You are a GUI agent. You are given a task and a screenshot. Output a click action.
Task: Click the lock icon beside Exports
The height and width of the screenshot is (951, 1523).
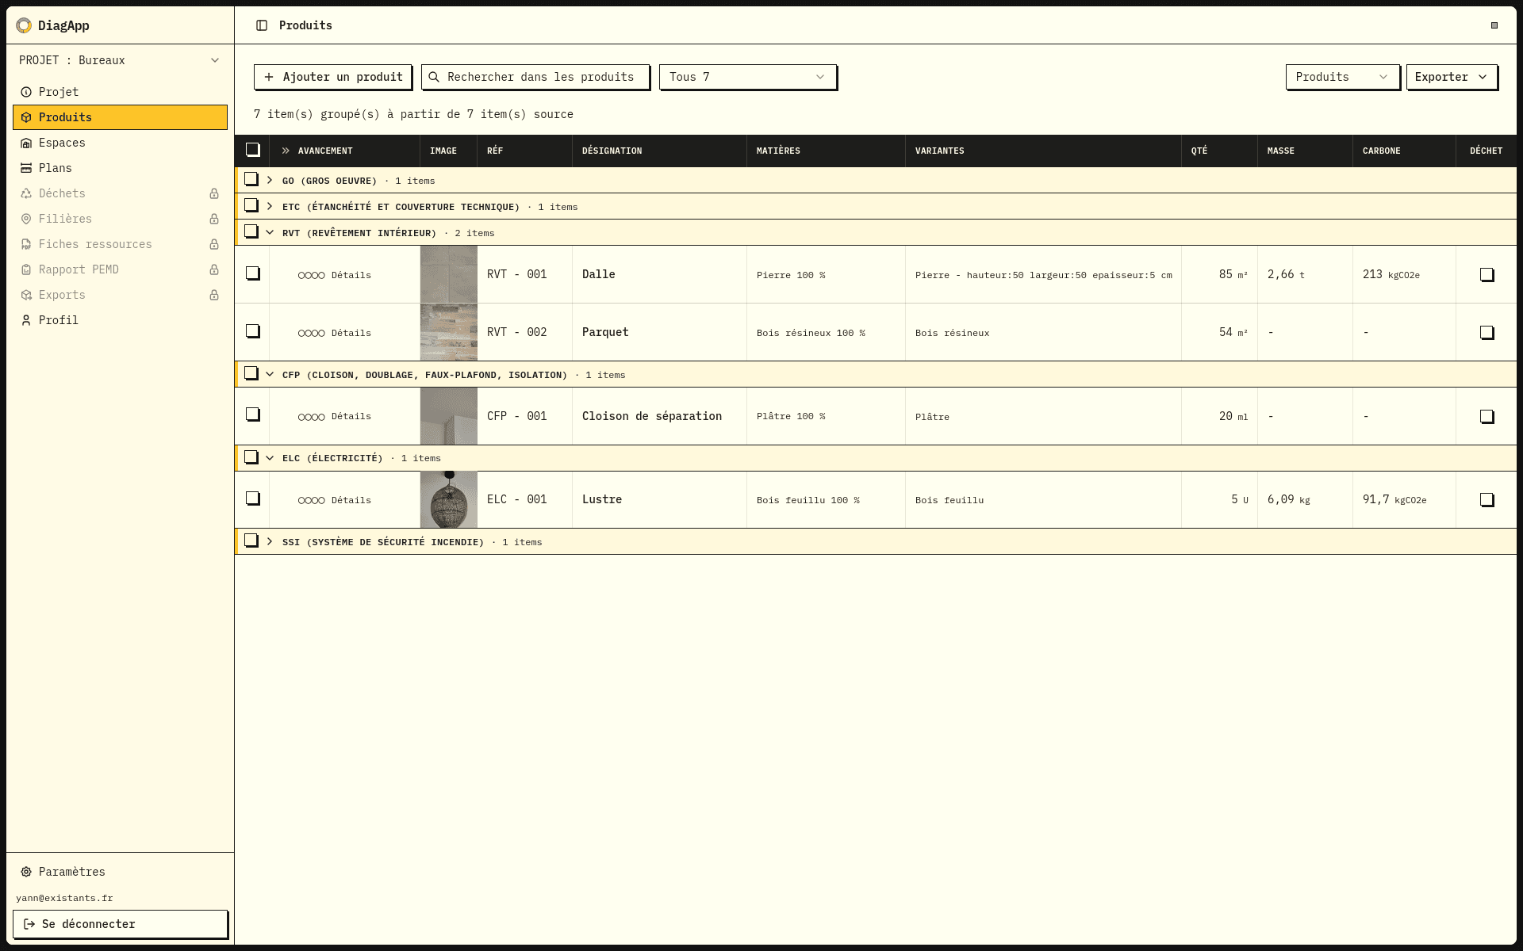click(x=214, y=295)
